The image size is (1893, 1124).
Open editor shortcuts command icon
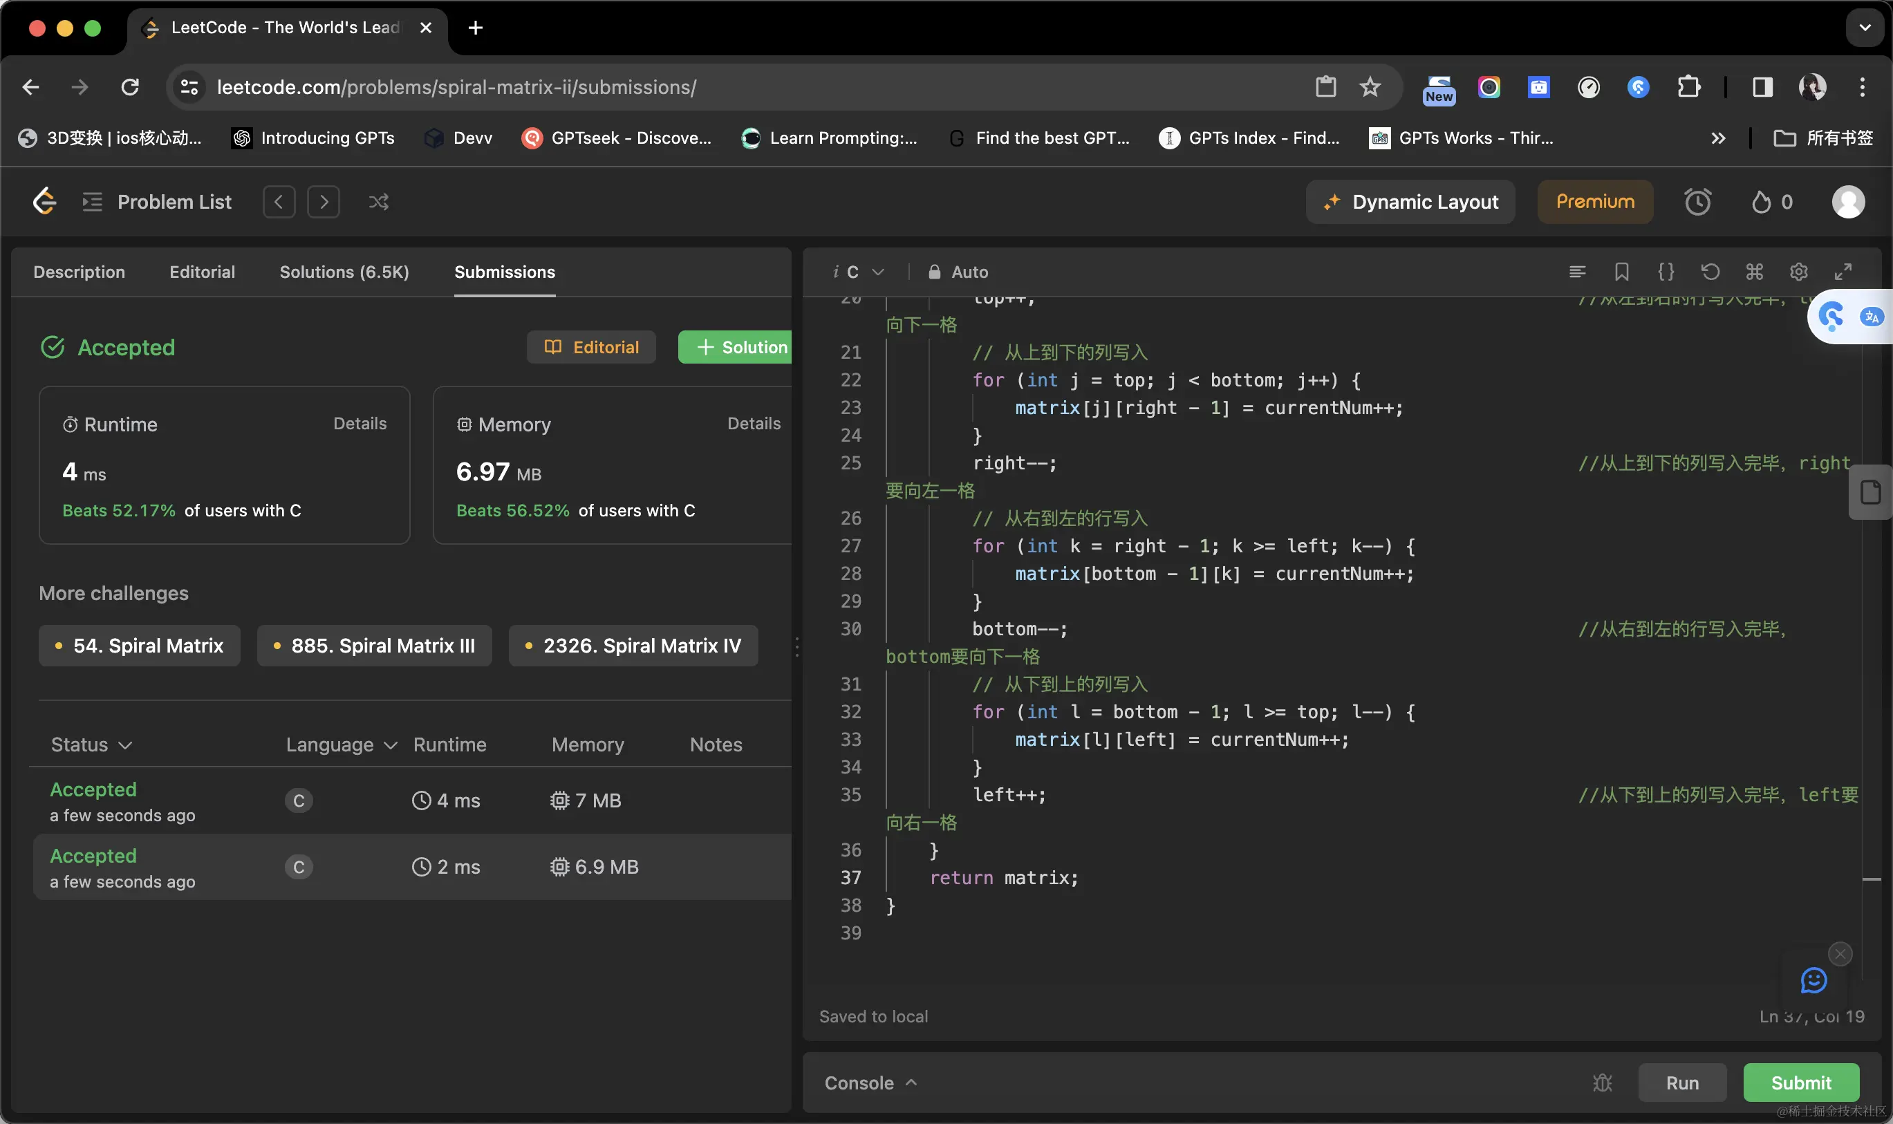(x=1754, y=272)
